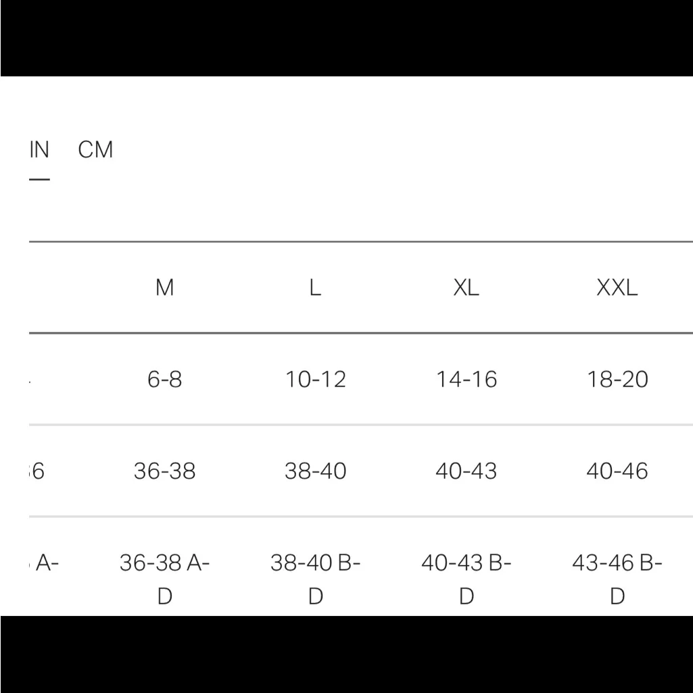
Task: Click the 40-46 cell in XXL column
Action: coord(617,471)
